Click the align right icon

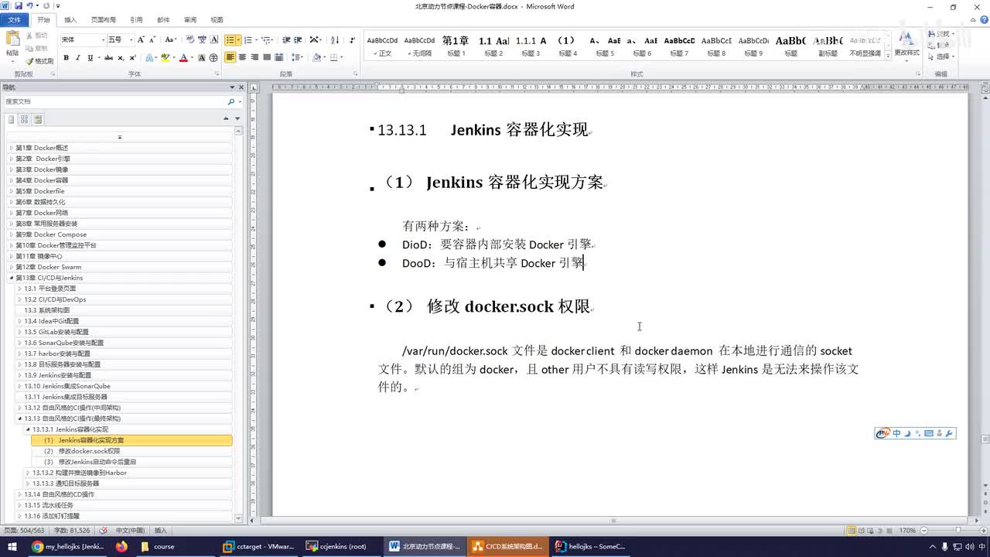[x=254, y=58]
